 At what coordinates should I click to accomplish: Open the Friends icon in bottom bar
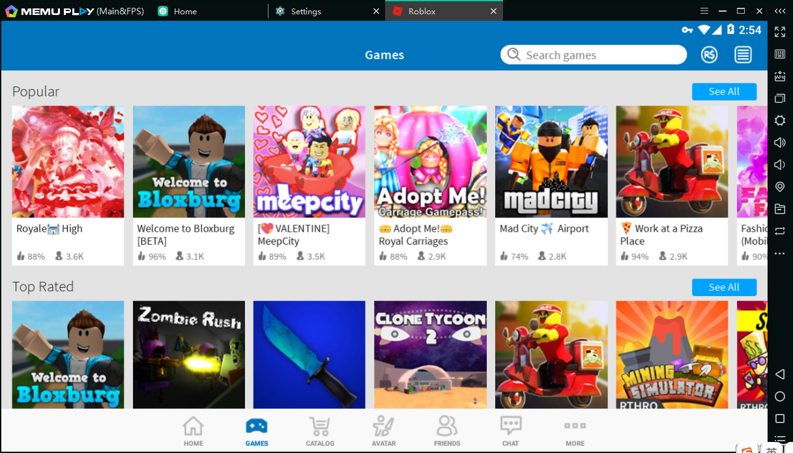coord(447,430)
